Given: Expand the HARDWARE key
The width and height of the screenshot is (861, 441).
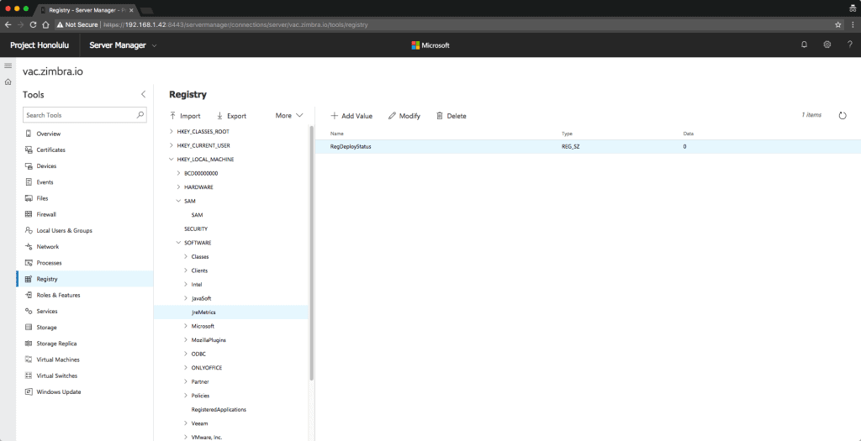Looking at the screenshot, I should [178, 187].
